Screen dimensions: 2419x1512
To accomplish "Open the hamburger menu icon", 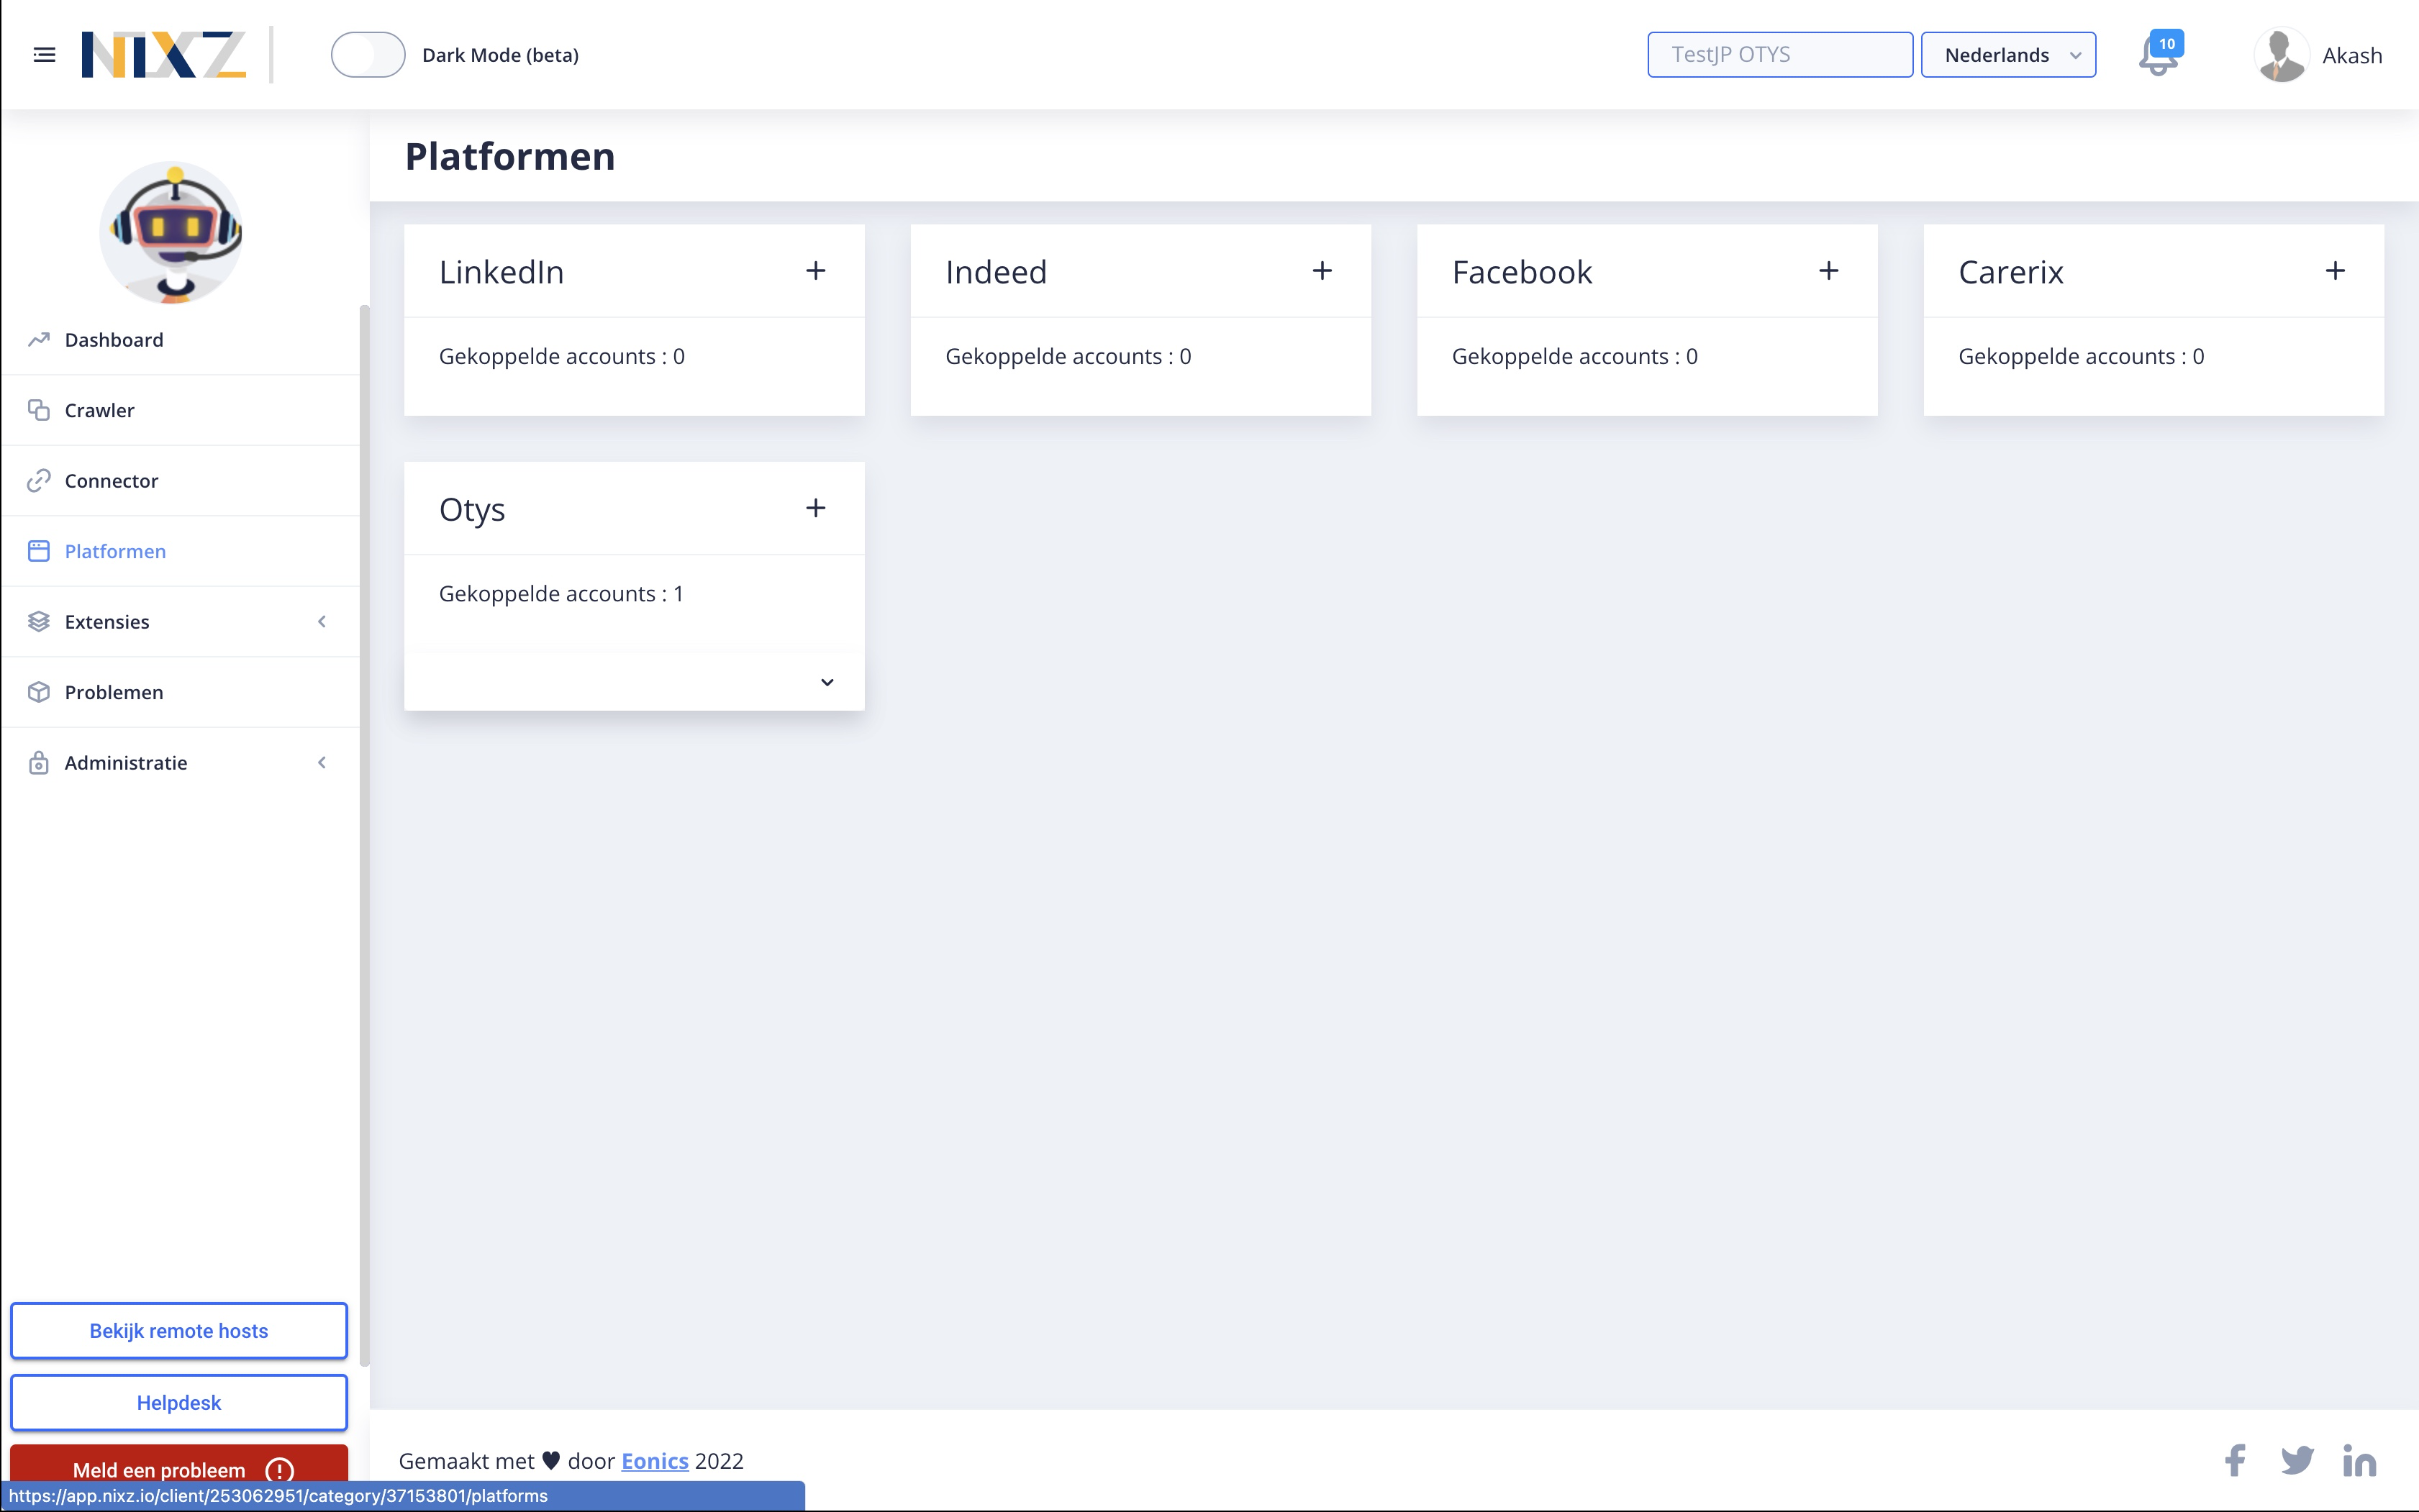I will point(44,55).
